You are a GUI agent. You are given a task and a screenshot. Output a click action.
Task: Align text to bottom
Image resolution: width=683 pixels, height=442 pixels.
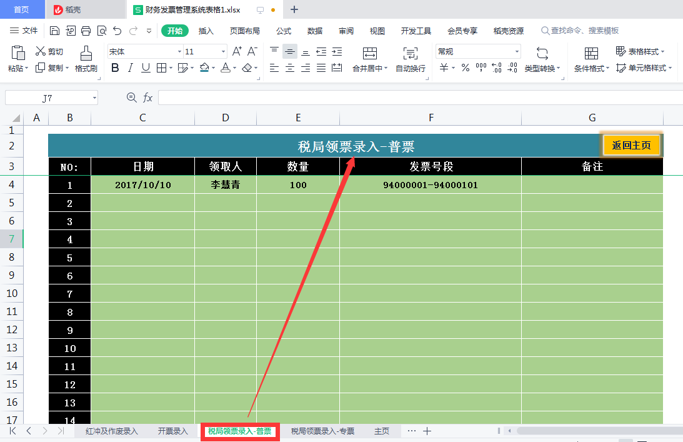pyautogui.click(x=306, y=51)
